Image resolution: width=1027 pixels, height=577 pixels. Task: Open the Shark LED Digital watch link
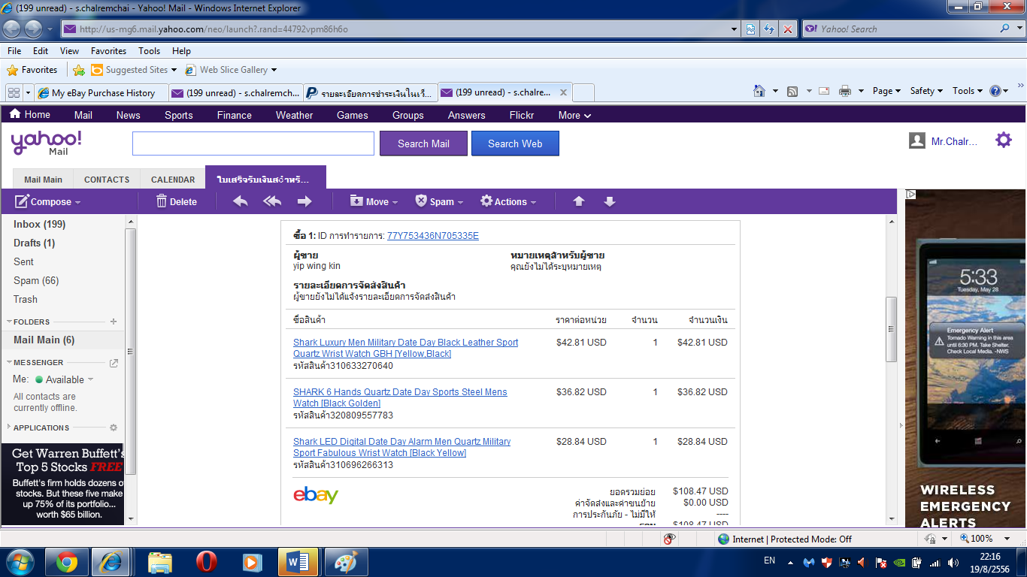pyautogui.click(x=401, y=447)
